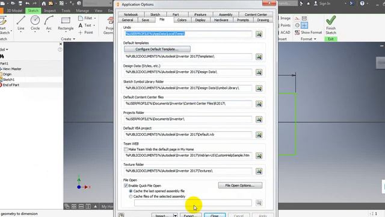Screen dimensions: 385x217
Task: Click the Projects folder path field
Action: 188,119
